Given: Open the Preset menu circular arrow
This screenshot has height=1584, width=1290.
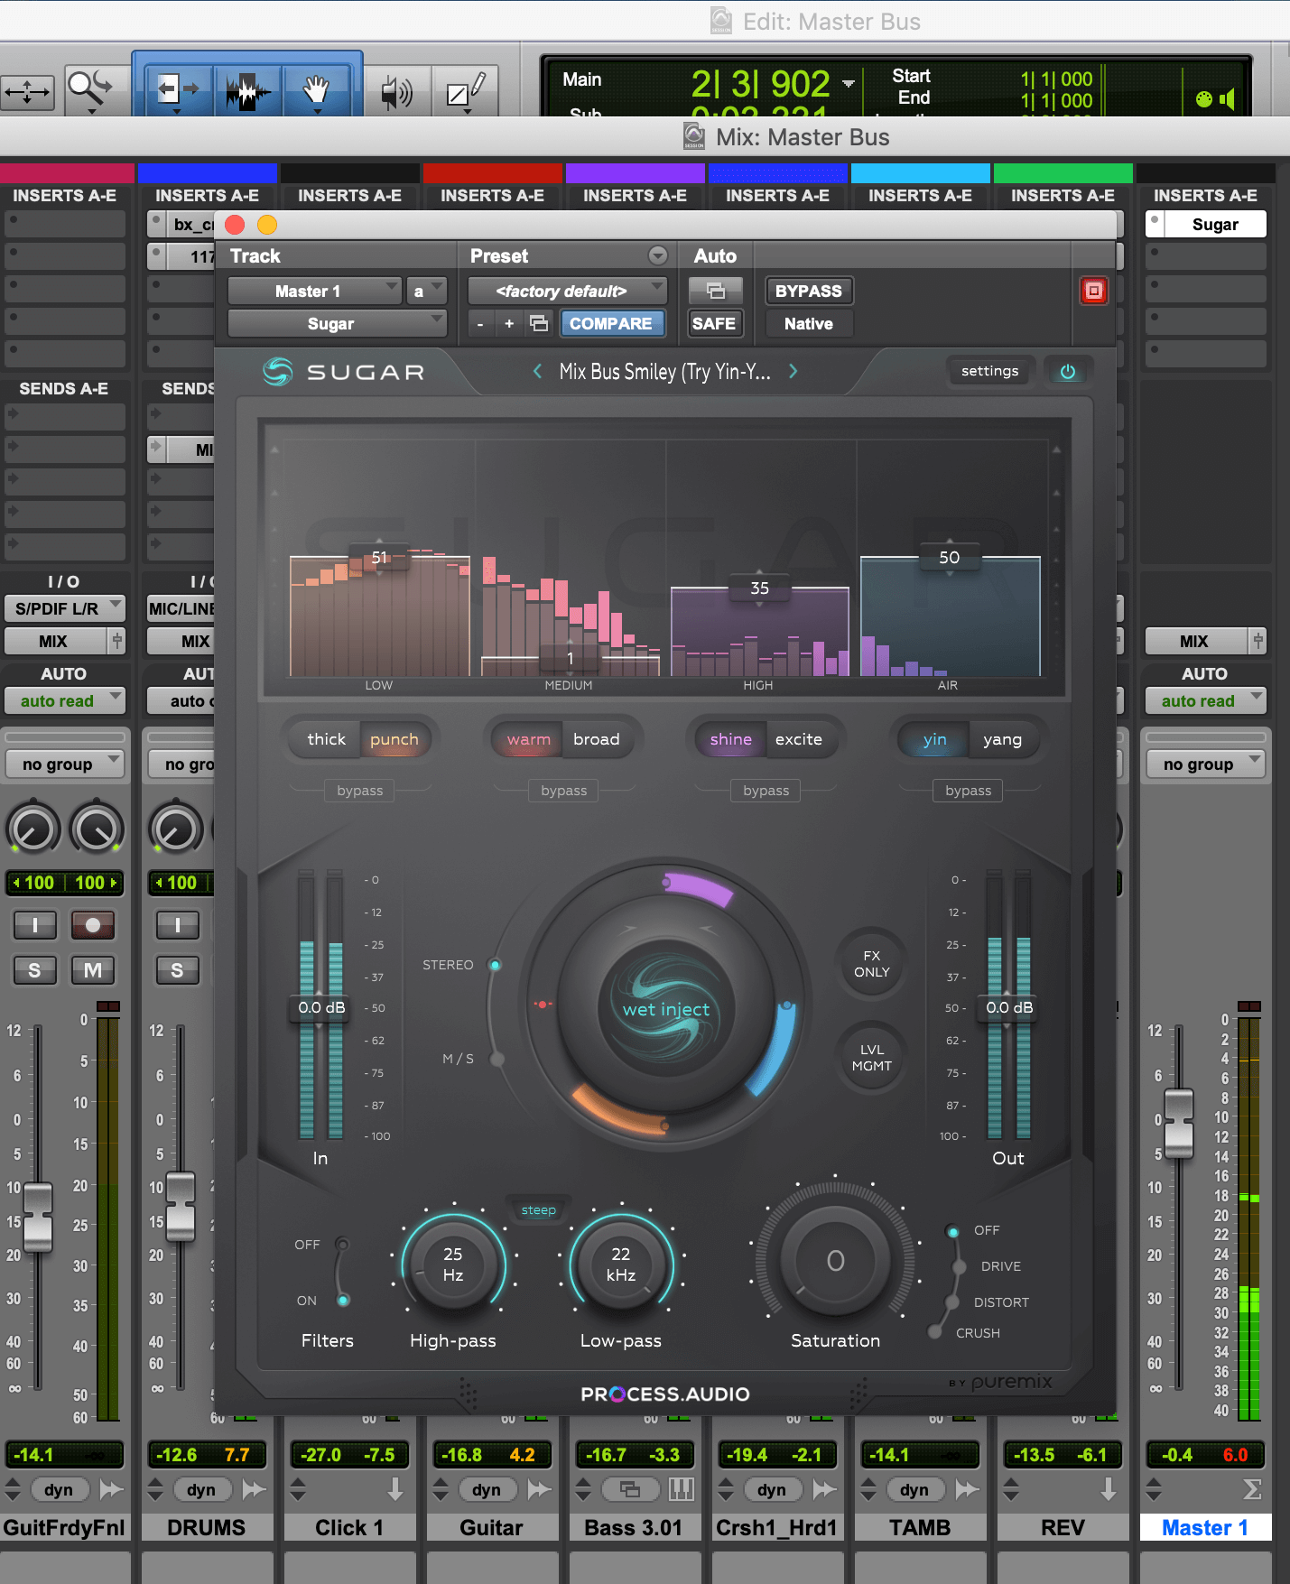Looking at the screenshot, I should (x=658, y=255).
